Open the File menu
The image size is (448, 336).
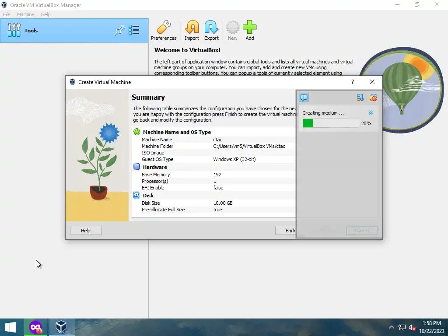7,14
